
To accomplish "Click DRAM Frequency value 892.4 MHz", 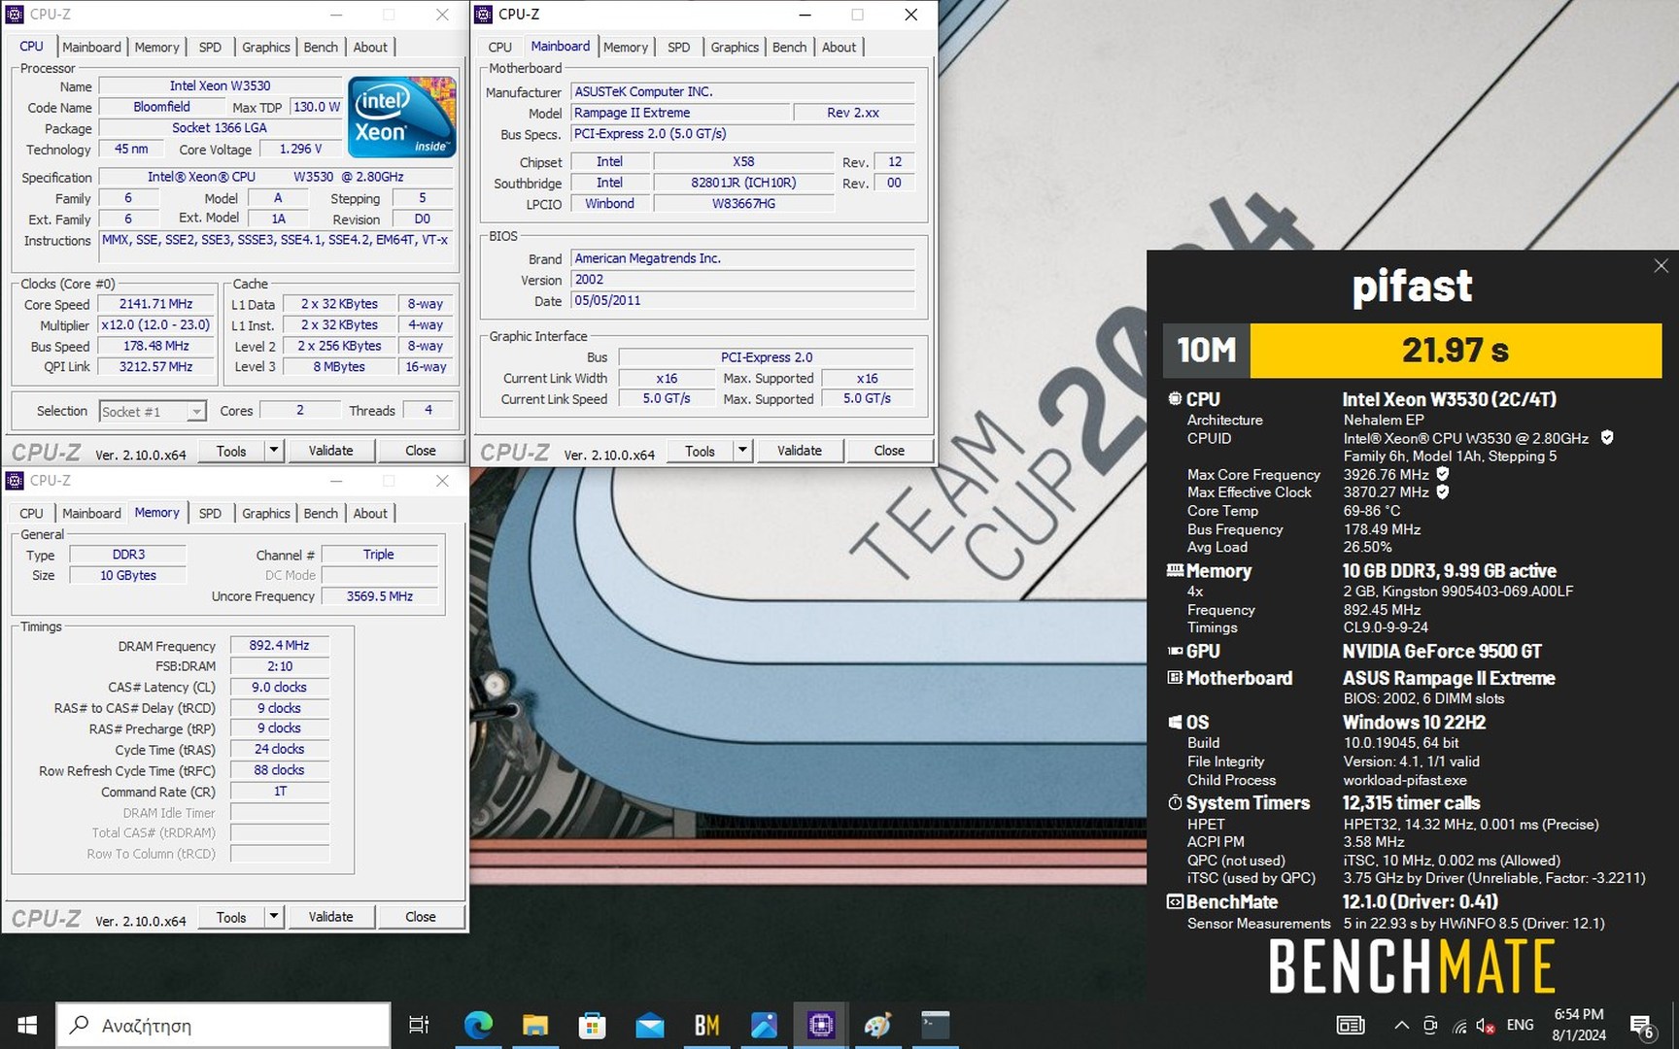I will pos(279,645).
